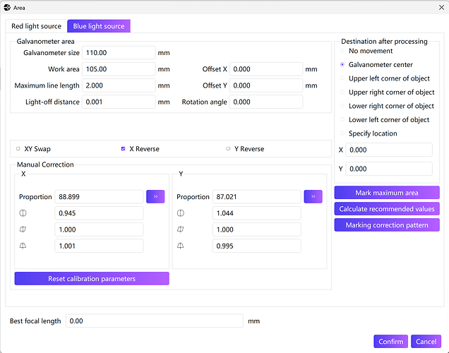Image resolution: width=449 pixels, height=353 pixels.
Task: Click the Y barrel distortion correction icon
Action: [181, 213]
